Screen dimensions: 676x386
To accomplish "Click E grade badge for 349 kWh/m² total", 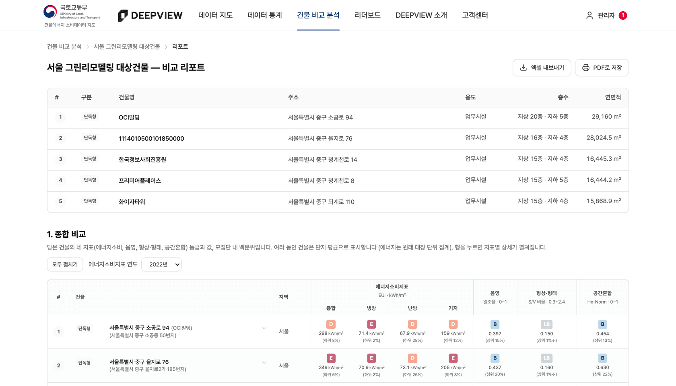I will pyautogui.click(x=331, y=358).
